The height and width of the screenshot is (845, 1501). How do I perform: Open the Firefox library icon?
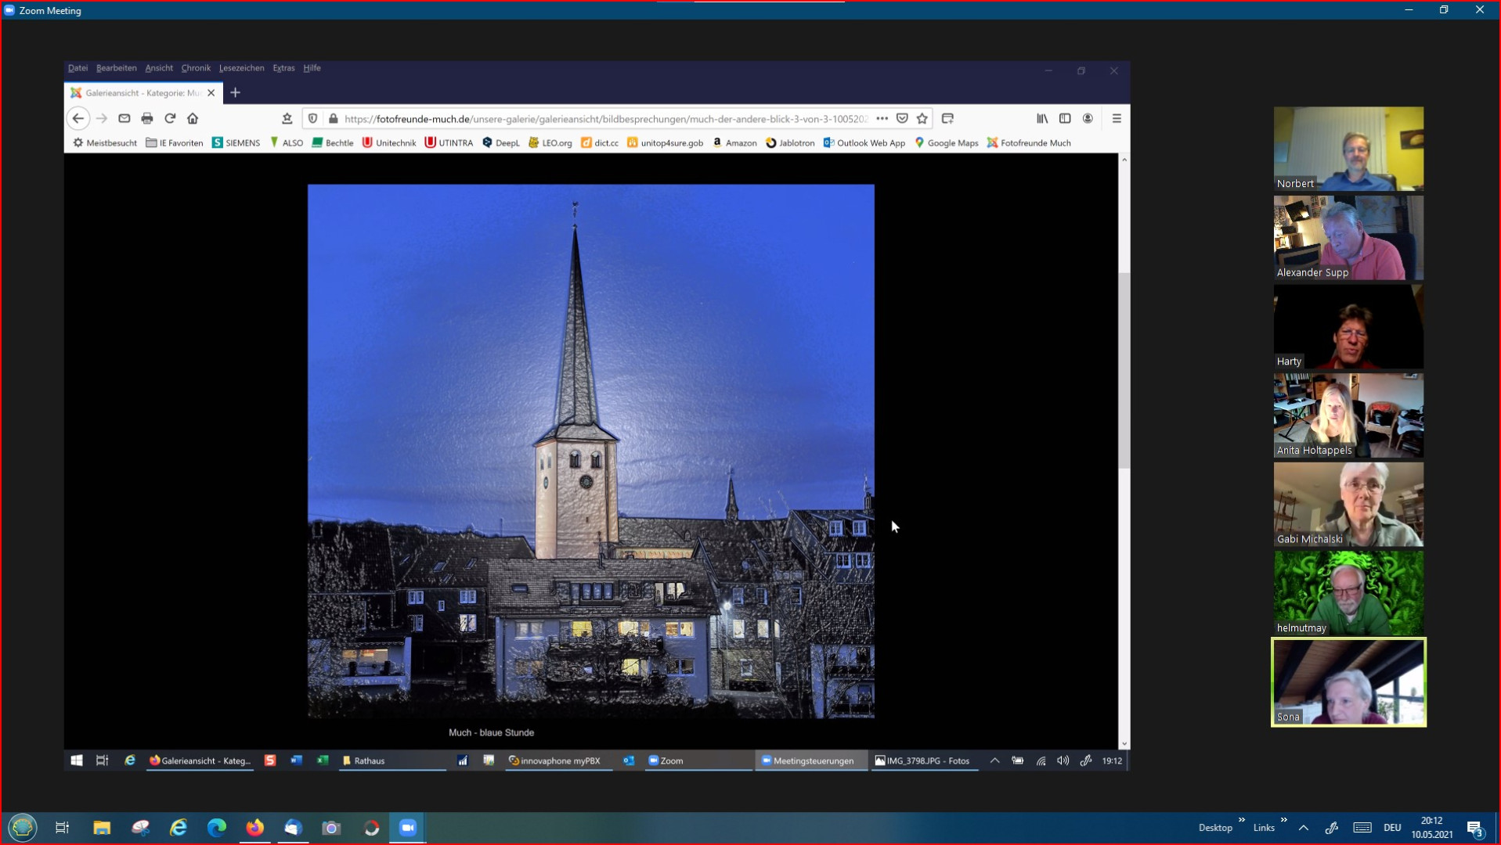[1042, 118]
